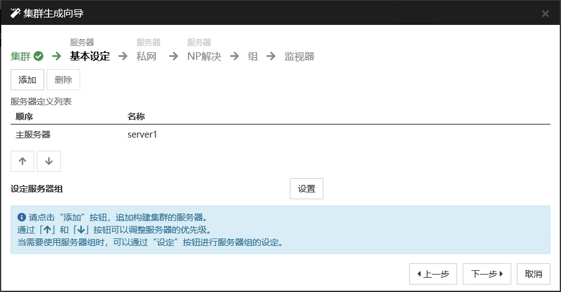The width and height of the screenshot is (561, 292).
Task: Jump to the NP解决 wizard step
Action: [204, 57]
